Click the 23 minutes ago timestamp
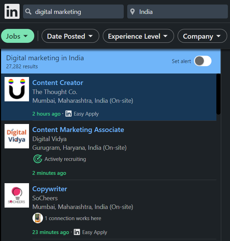Viewport: 230px width, 241px height. point(51,232)
